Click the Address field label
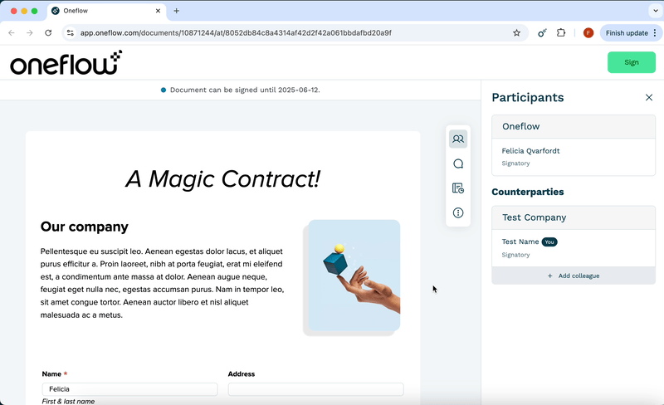The height and width of the screenshot is (405, 664). [x=242, y=373]
